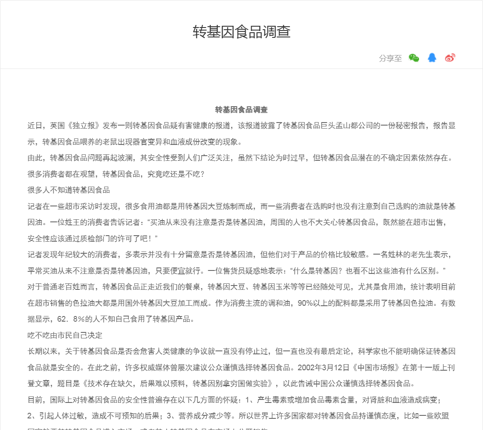This screenshot has width=483, height=430.
Task: Click the line '很多消费者都在观望，转基因食品，究竟吃还是不吃？'
Action: point(116,174)
